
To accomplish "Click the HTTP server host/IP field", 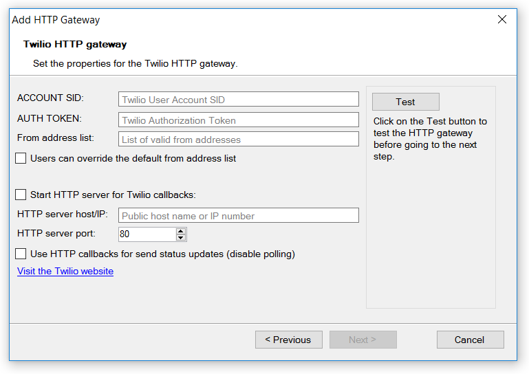I will click(x=238, y=215).
